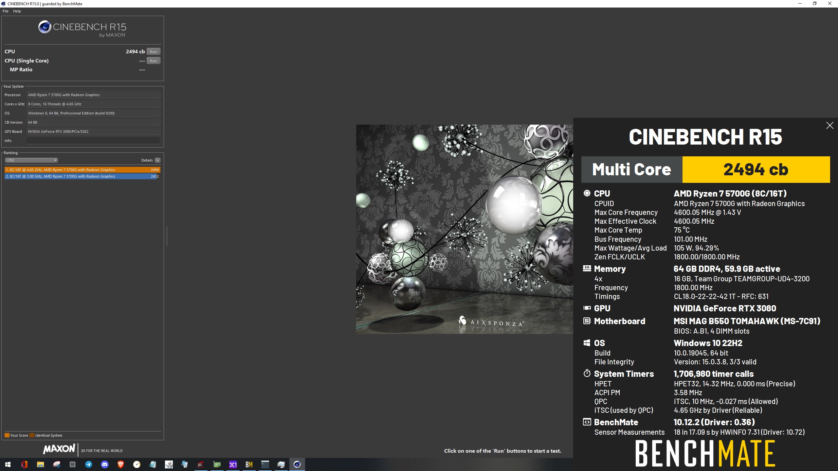Click the MAXON logo at bottom
This screenshot has width=838, height=471.
(x=59, y=449)
